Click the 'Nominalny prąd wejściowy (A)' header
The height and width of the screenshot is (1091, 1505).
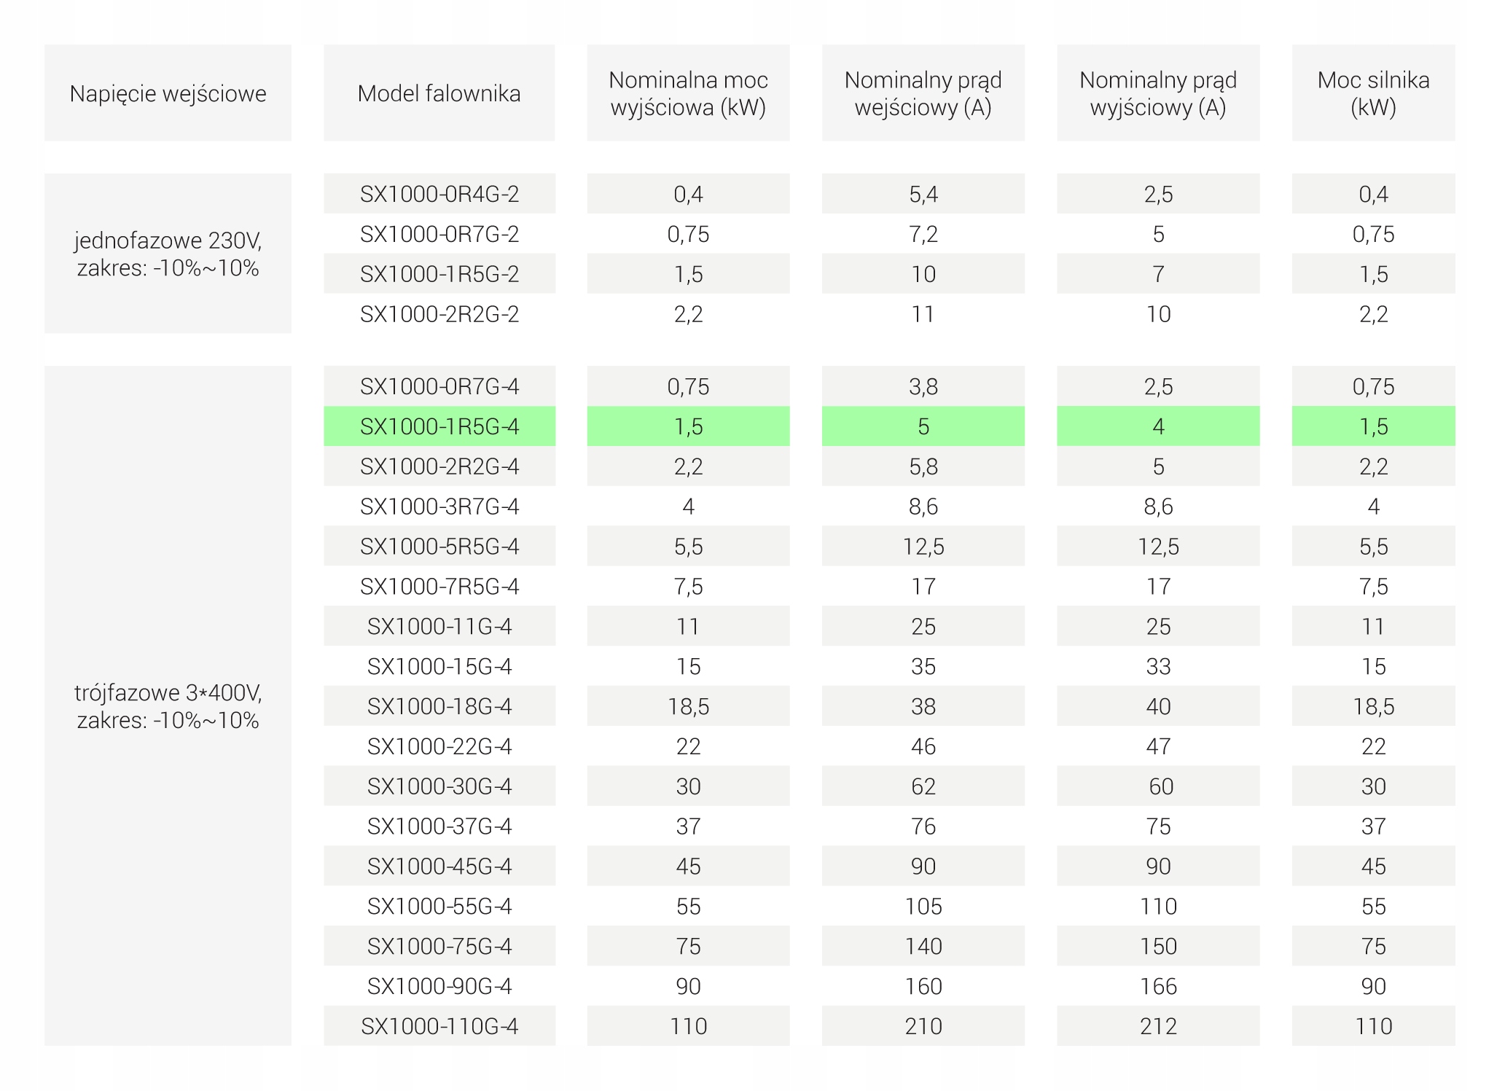pos(923,93)
